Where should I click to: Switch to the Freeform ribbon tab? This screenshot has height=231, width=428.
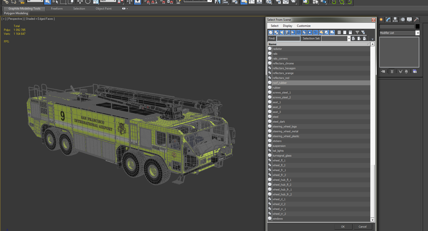tap(57, 9)
